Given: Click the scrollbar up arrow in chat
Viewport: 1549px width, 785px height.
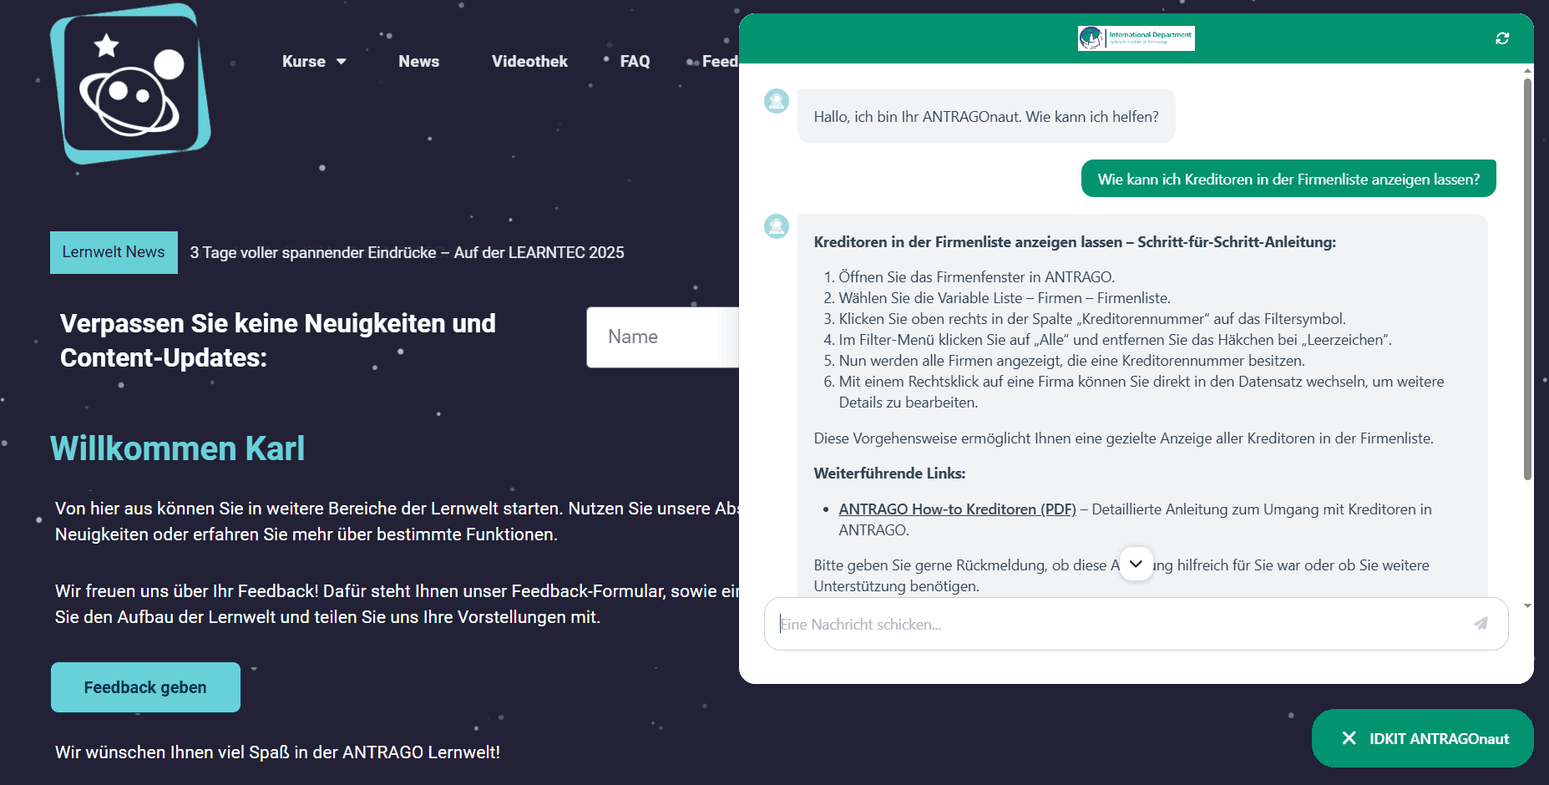Looking at the screenshot, I should [x=1527, y=71].
